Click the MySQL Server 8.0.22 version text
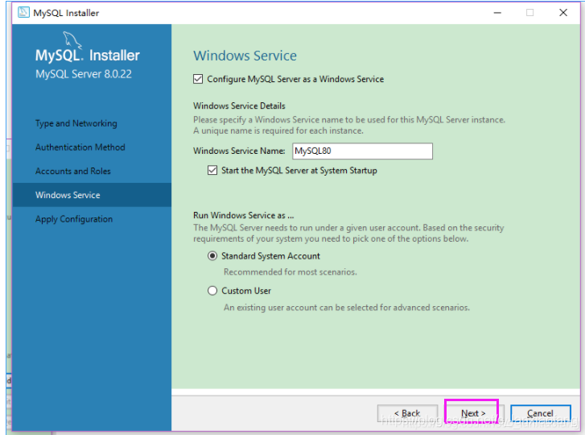 [84, 74]
